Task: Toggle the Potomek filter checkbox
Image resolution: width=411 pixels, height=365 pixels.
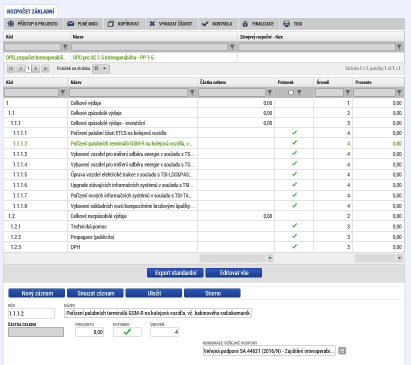Action: click(291, 92)
